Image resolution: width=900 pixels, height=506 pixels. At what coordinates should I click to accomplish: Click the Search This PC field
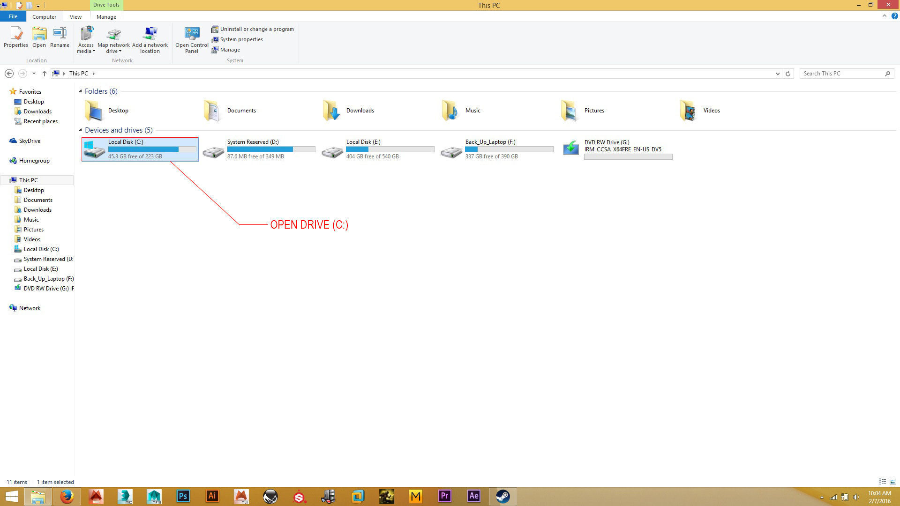841,74
